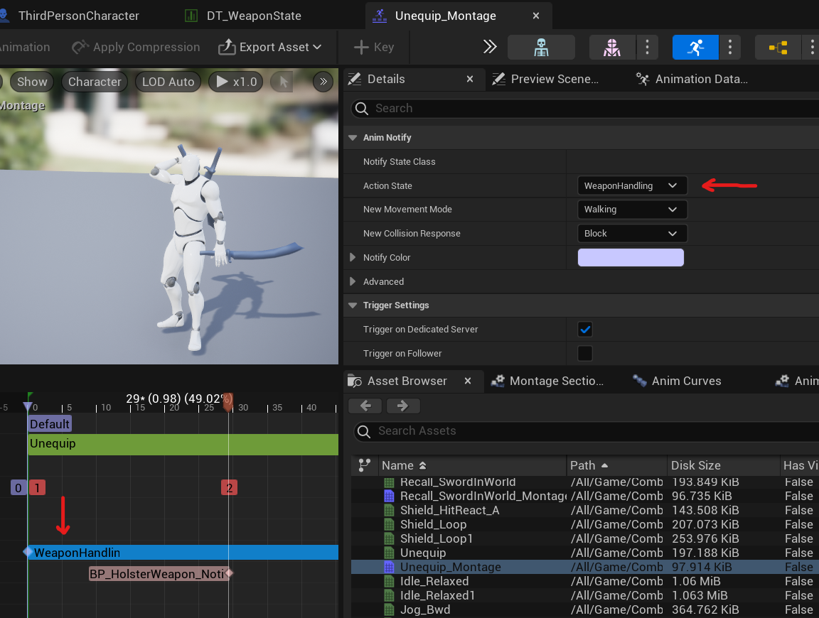
Task: Disable Trigger on Dedicated Server
Action: click(585, 329)
